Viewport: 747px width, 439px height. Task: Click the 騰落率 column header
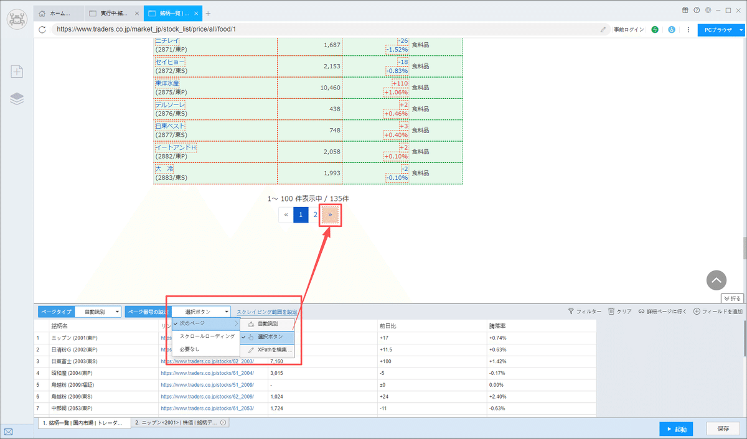point(541,325)
